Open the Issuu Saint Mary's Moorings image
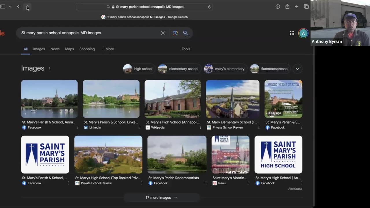 [x=230, y=155]
